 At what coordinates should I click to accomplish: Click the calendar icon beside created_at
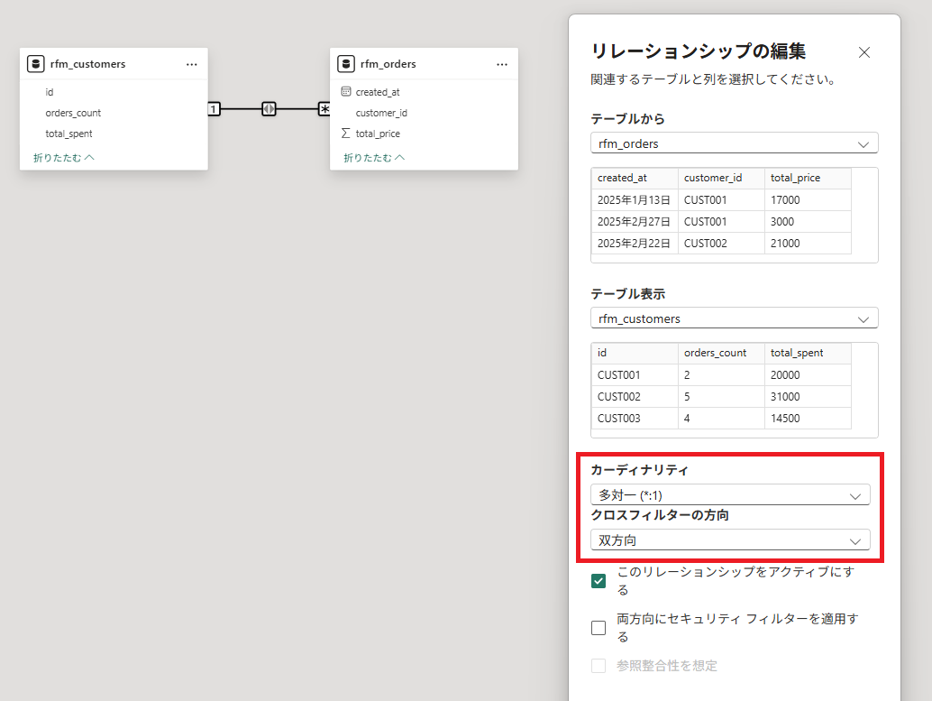point(346,92)
